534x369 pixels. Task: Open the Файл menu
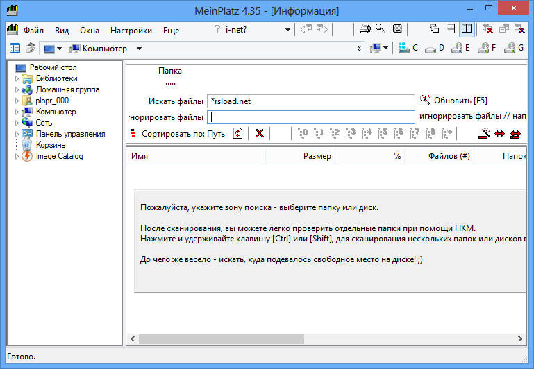pyautogui.click(x=33, y=31)
